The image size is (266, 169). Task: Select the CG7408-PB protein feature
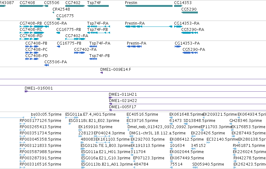click(x=32, y=46)
